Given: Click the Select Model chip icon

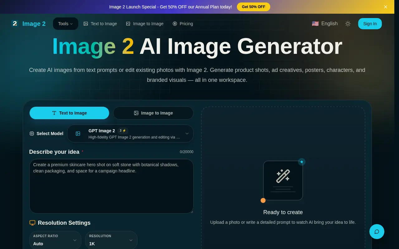Looking at the screenshot, I should tap(32, 134).
